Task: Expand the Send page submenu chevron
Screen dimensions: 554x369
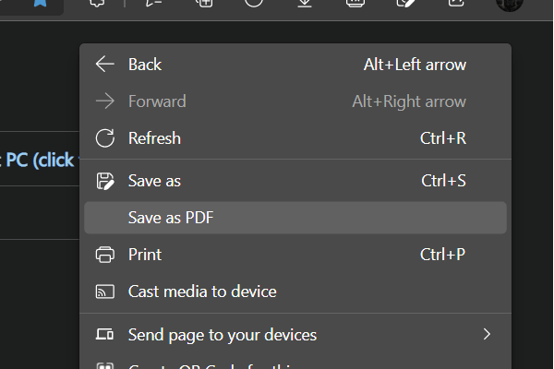Action: 487,334
